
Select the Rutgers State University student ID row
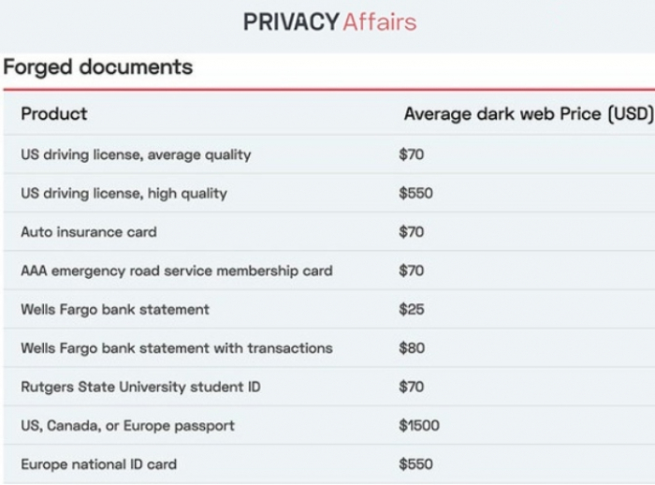pyautogui.click(x=329, y=387)
